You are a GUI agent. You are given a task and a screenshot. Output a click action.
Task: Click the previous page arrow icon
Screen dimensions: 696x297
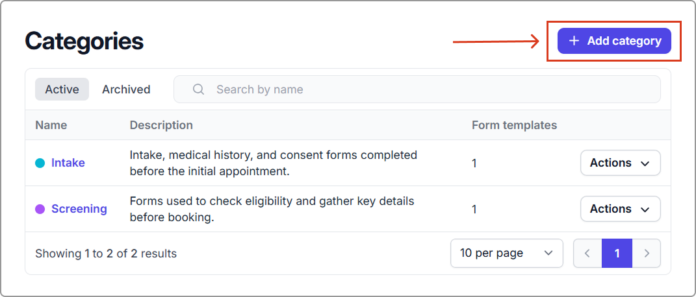pos(587,254)
